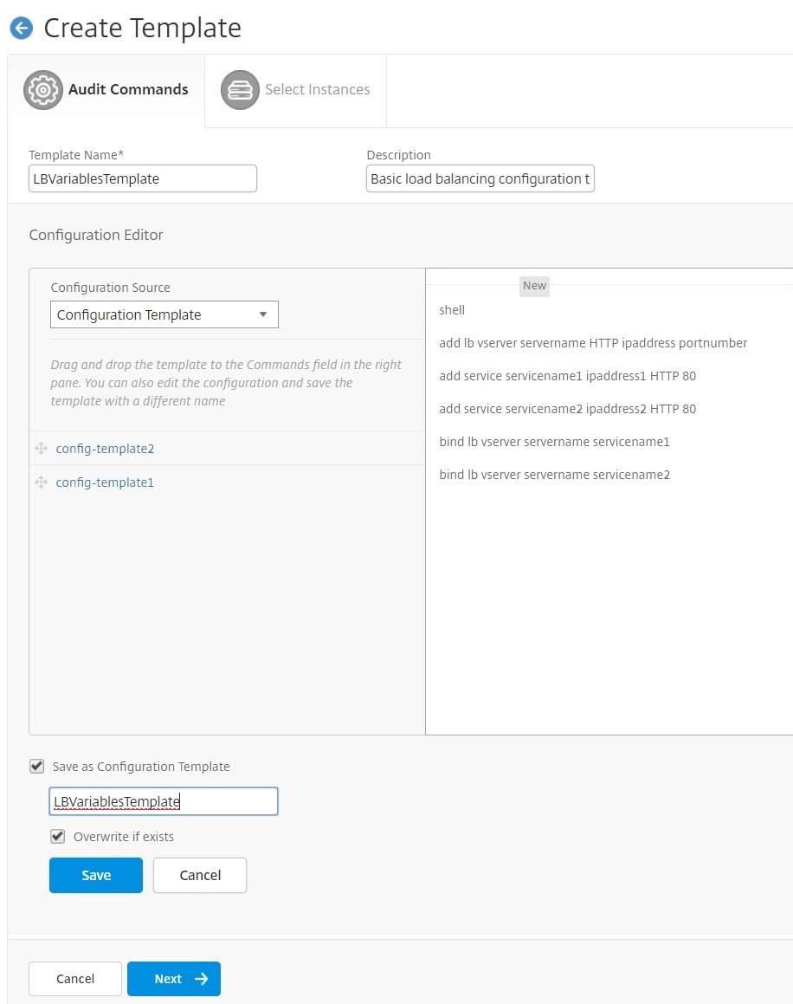Open the Configuration Source dropdown
793x1004 pixels.
click(x=164, y=314)
